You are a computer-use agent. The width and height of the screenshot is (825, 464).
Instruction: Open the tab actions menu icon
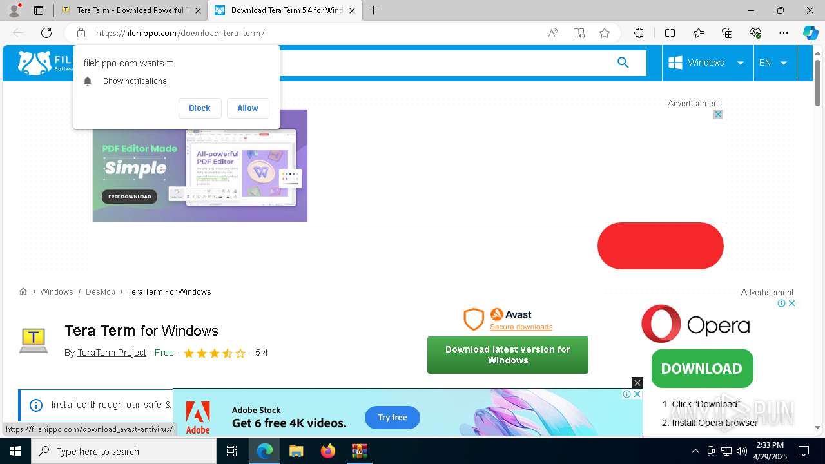coord(39,10)
